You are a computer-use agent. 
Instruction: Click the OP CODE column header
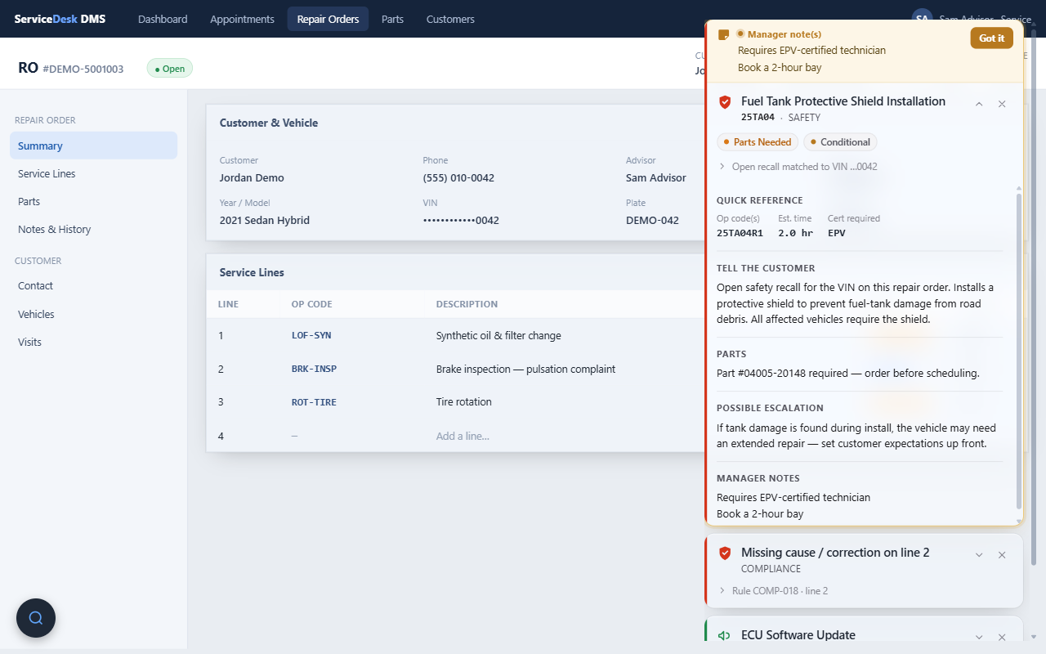tap(311, 304)
